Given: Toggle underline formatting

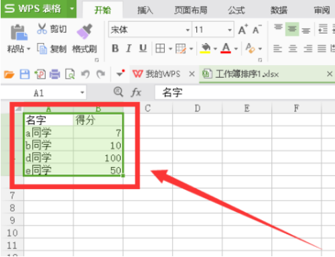Looking at the screenshot, I should [x=143, y=48].
